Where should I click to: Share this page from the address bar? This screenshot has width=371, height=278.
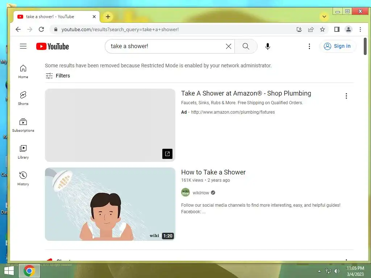pyautogui.click(x=311, y=29)
